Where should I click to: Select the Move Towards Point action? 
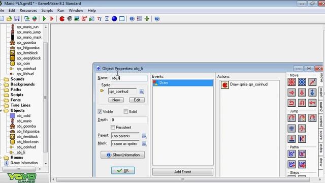(x=312, y=82)
